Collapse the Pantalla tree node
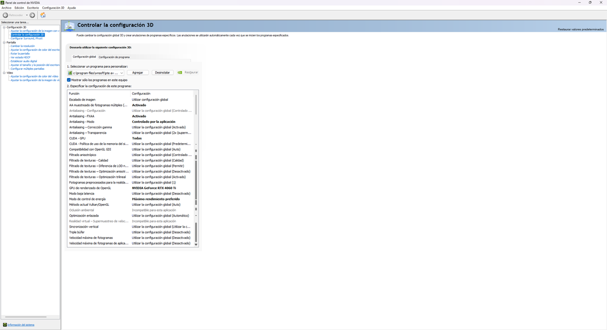607x330 pixels. [4, 42]
